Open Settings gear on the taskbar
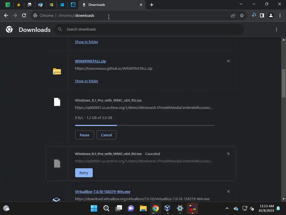Viewport: 286px width, 215px height. point(180,208)
